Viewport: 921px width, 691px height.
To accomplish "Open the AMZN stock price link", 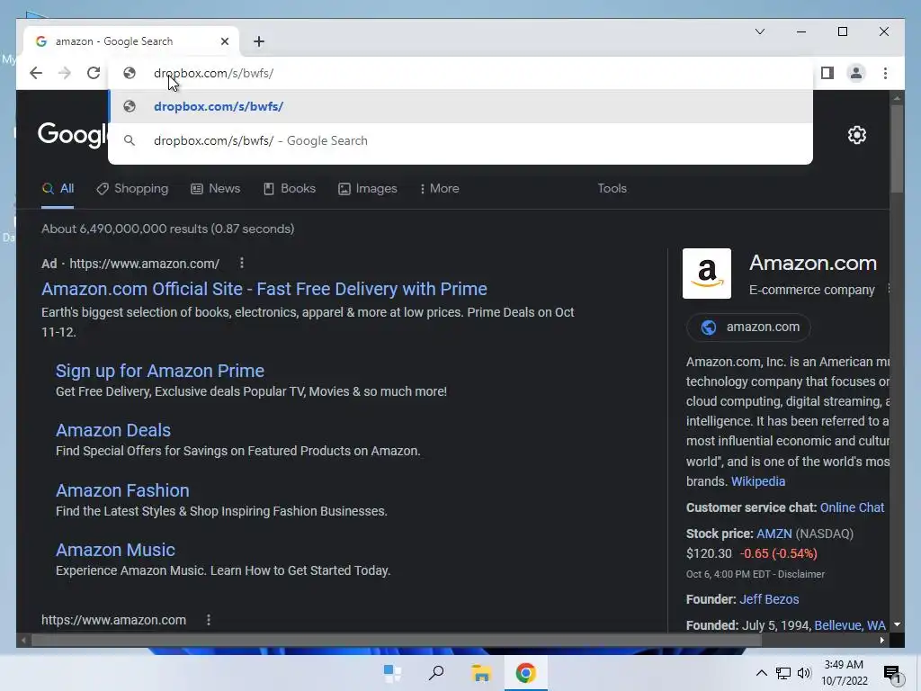I will (x=774, y=534).
